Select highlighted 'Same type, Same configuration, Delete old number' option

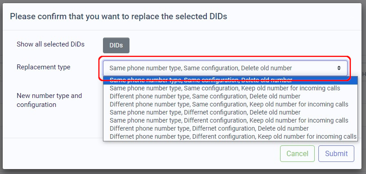tap(230, 81)
